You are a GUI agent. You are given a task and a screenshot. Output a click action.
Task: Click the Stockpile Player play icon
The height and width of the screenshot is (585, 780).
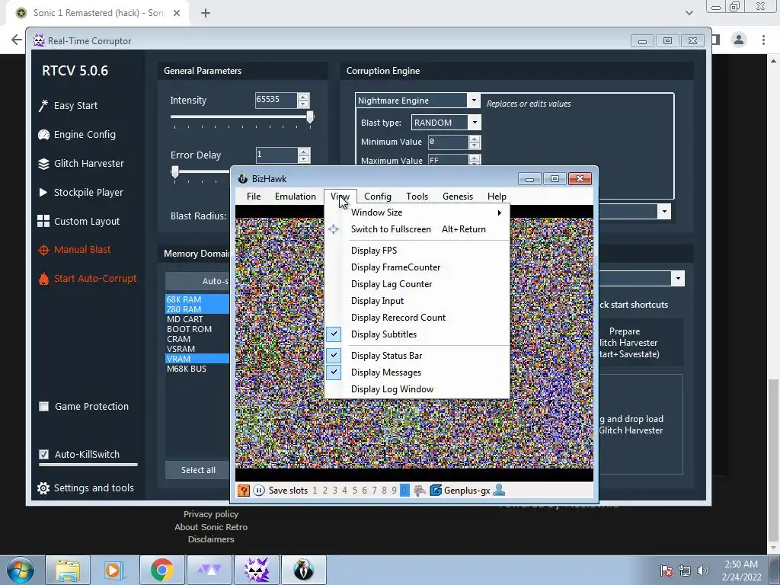click(x=43, y=192)
